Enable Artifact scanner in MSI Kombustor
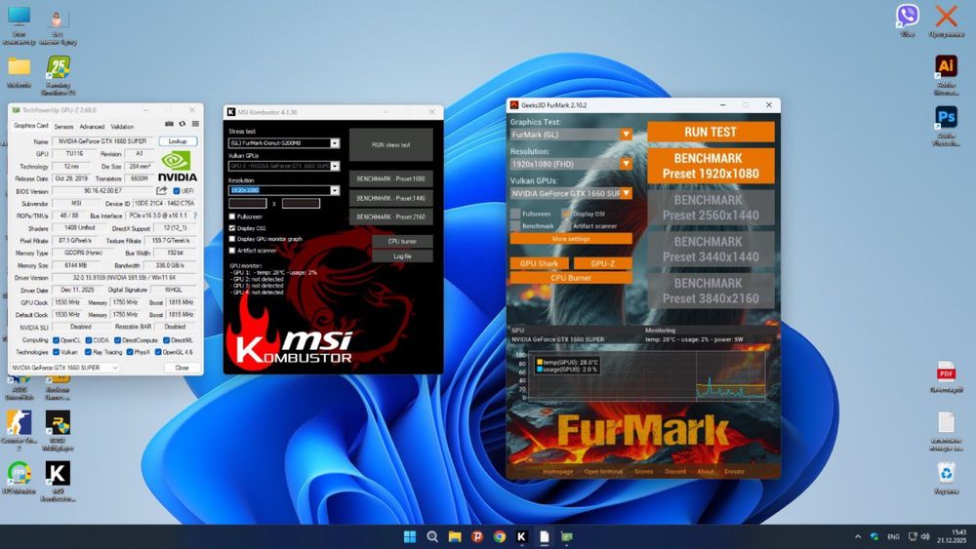 [232, 251]
